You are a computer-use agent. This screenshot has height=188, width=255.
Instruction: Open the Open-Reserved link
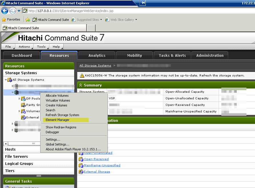(x=96, y=159)
